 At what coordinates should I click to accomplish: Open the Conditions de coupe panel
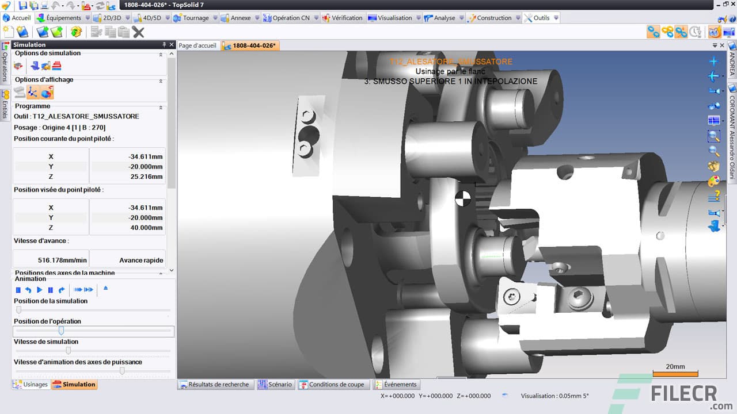[334, 385]
